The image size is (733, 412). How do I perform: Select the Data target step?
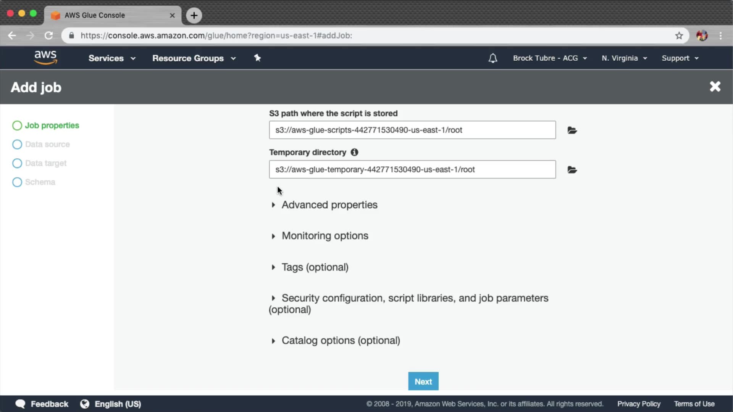click(45, 163)
